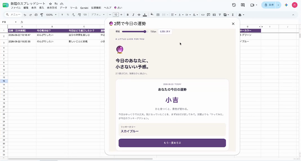The width and height of the screenshot is (301, 161).
Task: Click the Gemini sparkle icon
Action: point(286,5)
